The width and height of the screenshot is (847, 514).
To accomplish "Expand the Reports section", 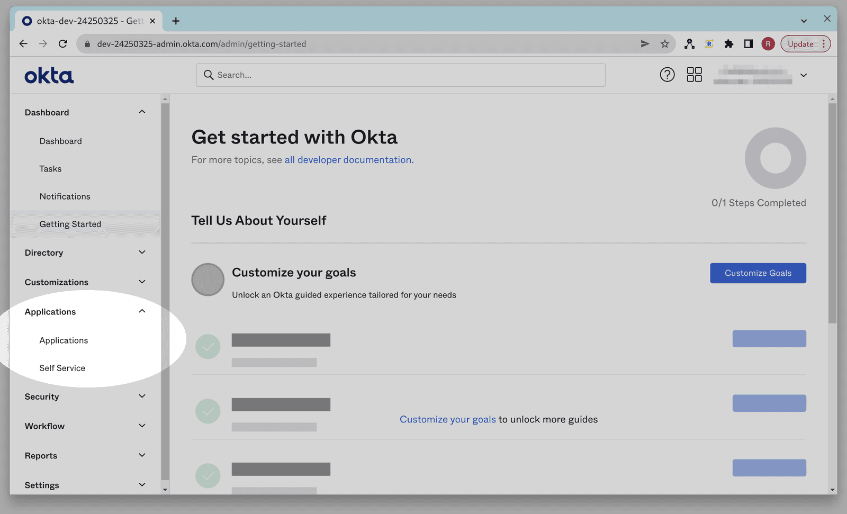I will (142, 455).
